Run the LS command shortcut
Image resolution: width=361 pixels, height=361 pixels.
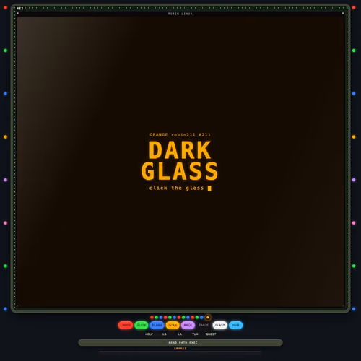click(x=165, y=334)
